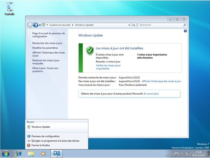Viewport: 210px width, 158px height.
Task: Click the magnifier search icon
Action: 185,25
